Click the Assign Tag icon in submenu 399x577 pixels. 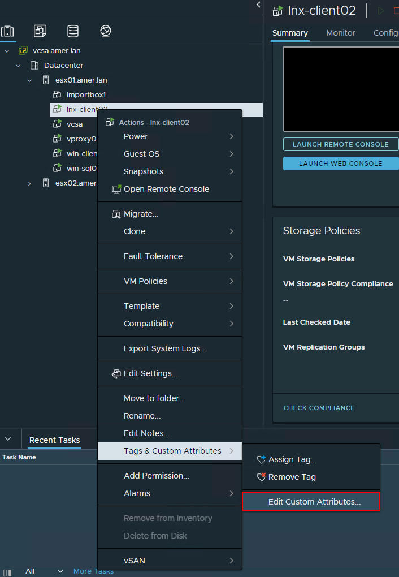261,459
